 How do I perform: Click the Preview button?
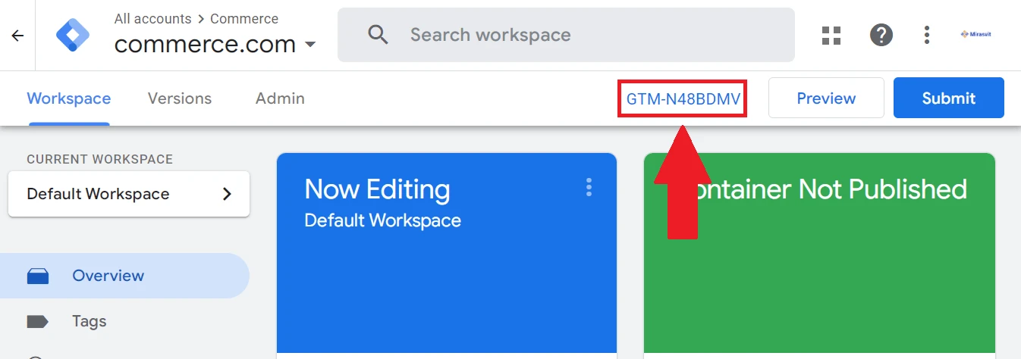click(x=826, y=98)
